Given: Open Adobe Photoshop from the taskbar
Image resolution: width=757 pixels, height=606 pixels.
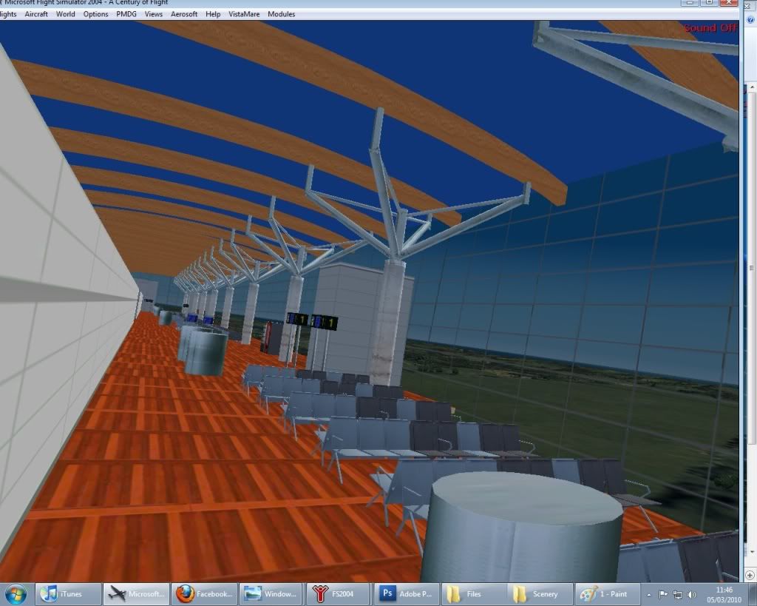Looking at the screenshot, I should (x=405, y=593).
